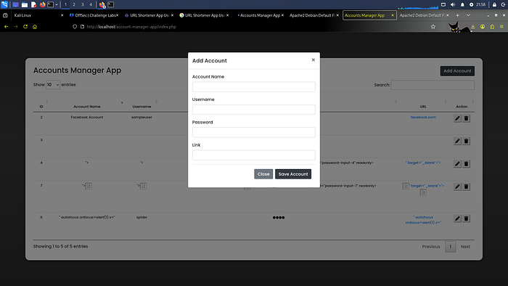Go to the Next pagination page
This screenshot has height=286, width=508.
pyautogui.click(x=465, y=247)
